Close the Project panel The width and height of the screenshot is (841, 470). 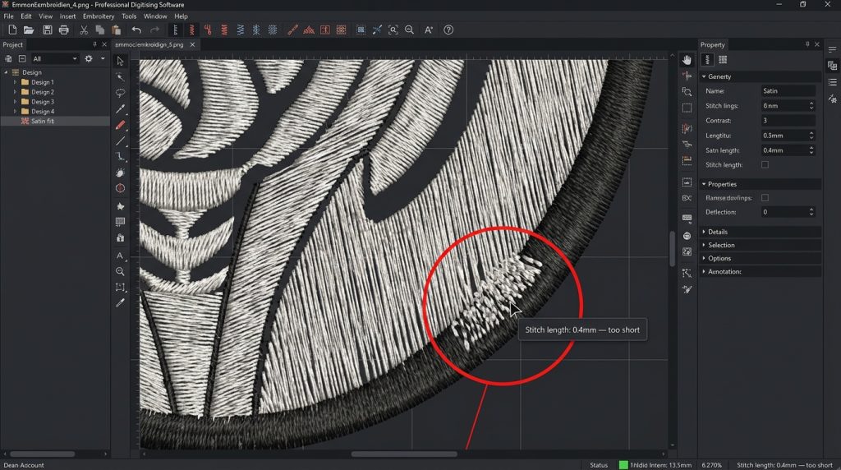[x=104, y=44]
